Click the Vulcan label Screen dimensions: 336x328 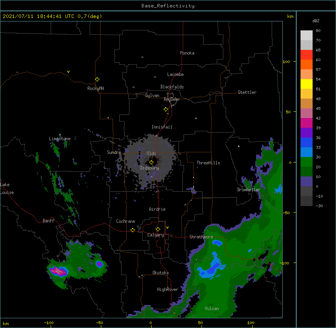tap(212, 309)
